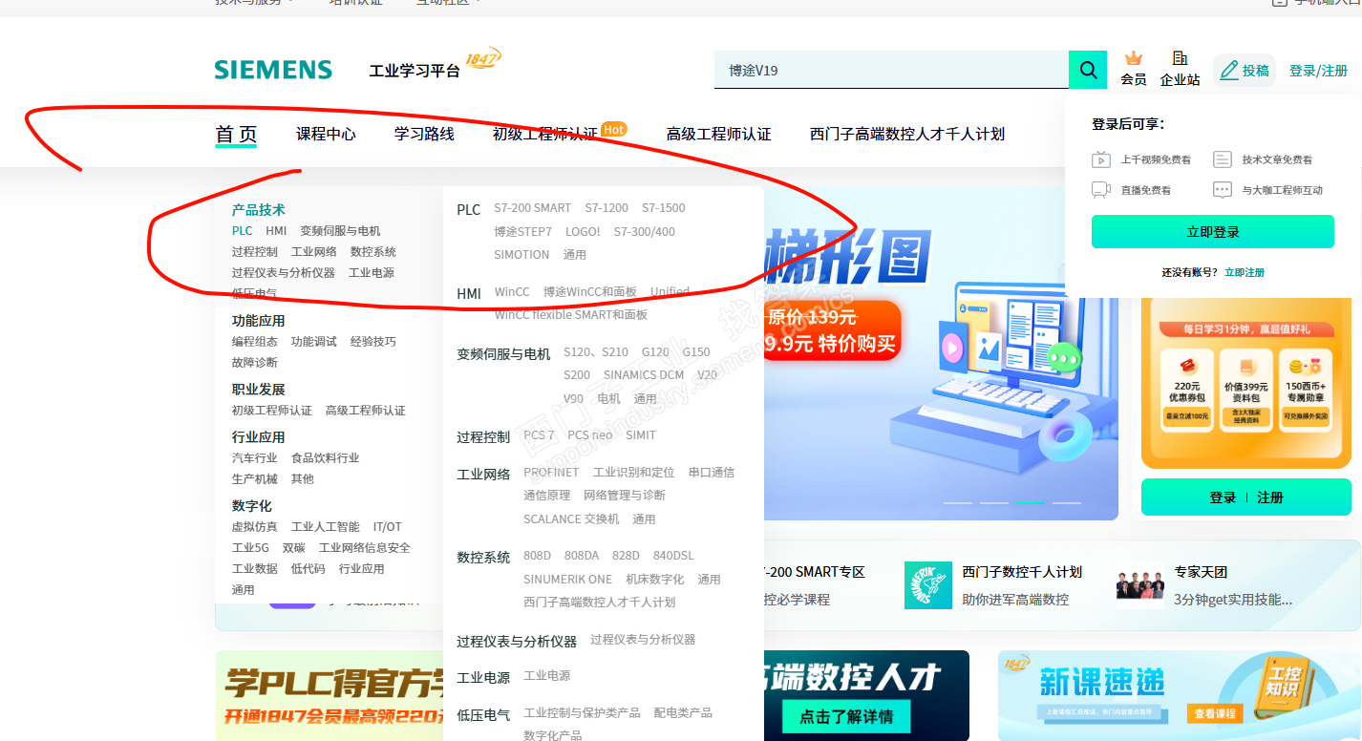Image resolution: width=1362 pixels, height=741 pixels.
Task: Open the 网络管理与诊断 link
Action: point(625,496)
